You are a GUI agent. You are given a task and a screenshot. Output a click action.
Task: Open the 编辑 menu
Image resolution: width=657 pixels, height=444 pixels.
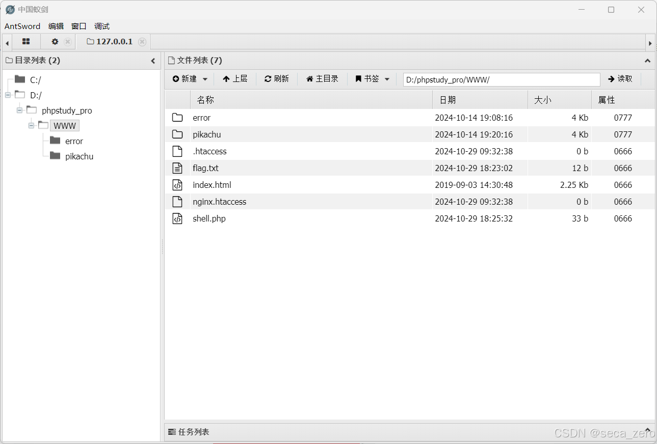56,26
